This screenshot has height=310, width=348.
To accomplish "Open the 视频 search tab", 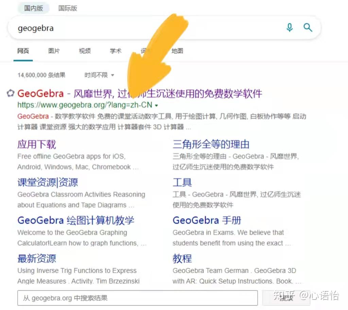I will 84,51.
